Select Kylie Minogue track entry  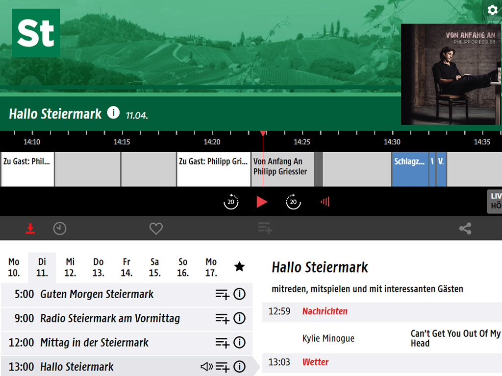click(x=328, y=338)
